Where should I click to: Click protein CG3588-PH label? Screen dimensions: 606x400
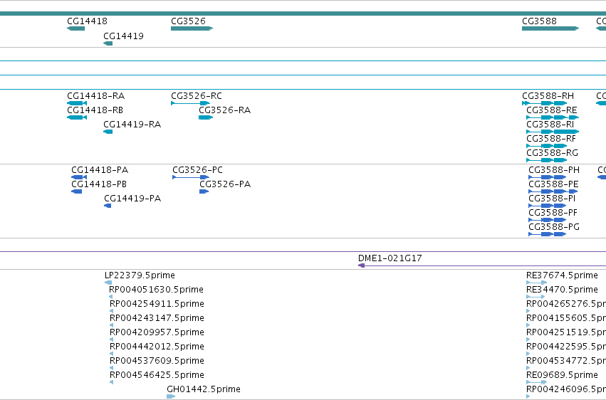[554, 170]
